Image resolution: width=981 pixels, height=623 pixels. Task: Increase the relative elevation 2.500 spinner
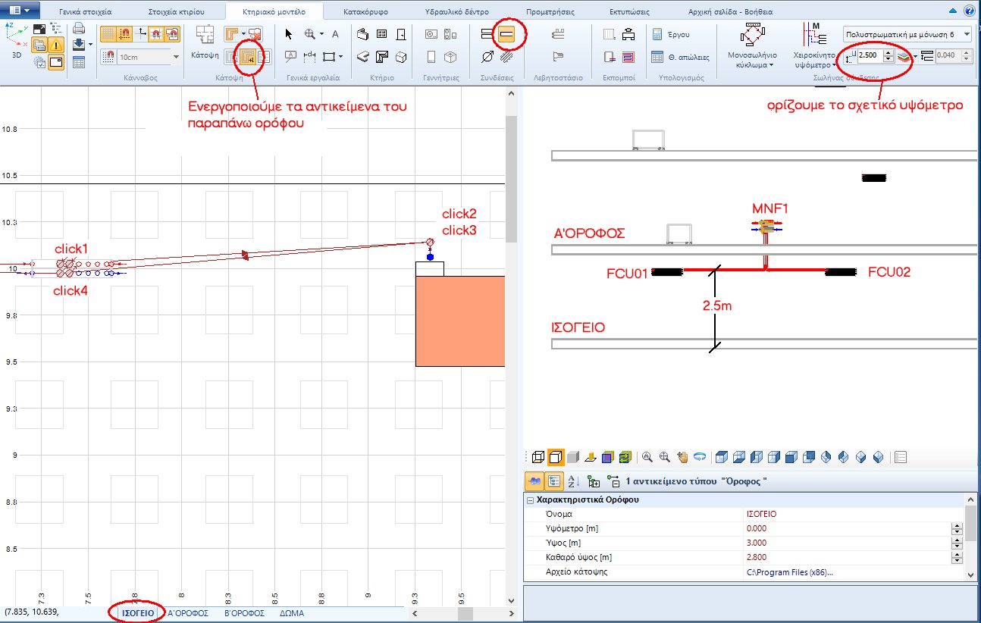[889, 53]
